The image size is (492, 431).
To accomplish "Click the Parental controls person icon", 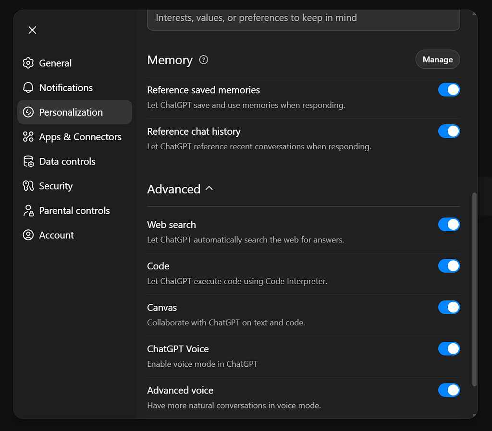I will tap(28, 210).
